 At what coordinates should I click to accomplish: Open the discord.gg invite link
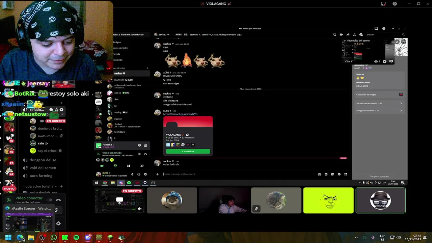180,114
